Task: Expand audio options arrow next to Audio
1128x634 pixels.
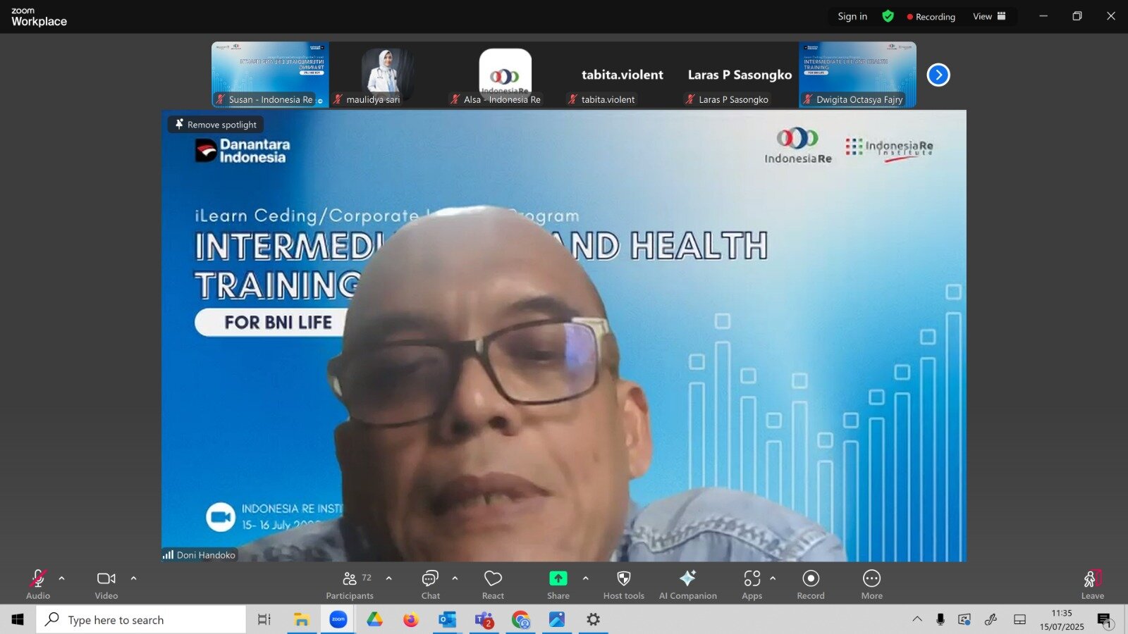Action: tap(62, 578)
